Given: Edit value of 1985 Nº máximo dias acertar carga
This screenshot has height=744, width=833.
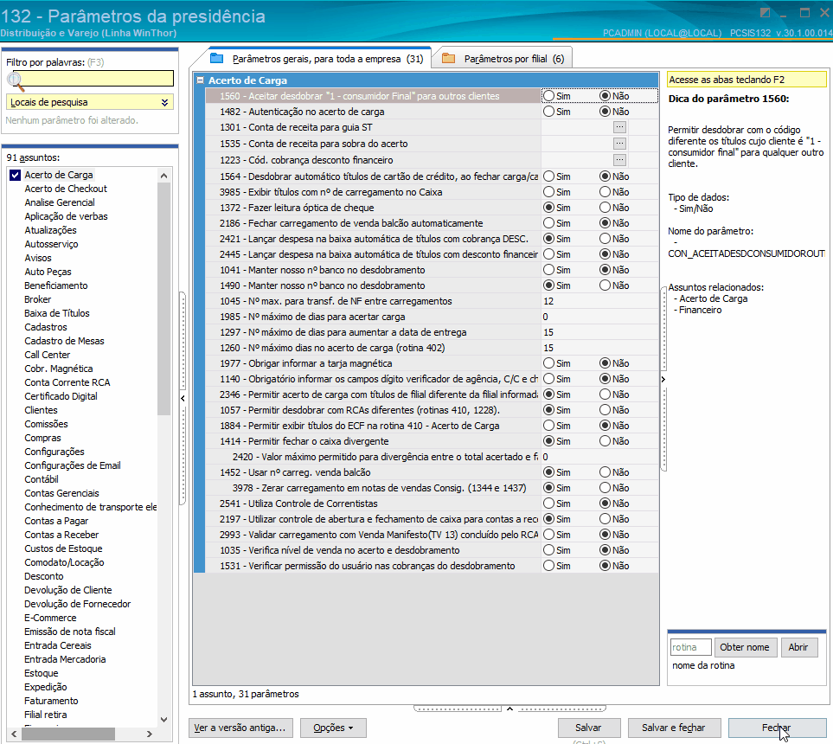Looking at the screenshot, I should coord(599,317).
